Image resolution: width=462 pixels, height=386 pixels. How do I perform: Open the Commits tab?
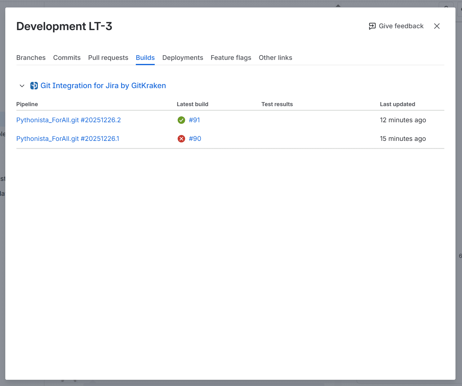coord(67,58)
